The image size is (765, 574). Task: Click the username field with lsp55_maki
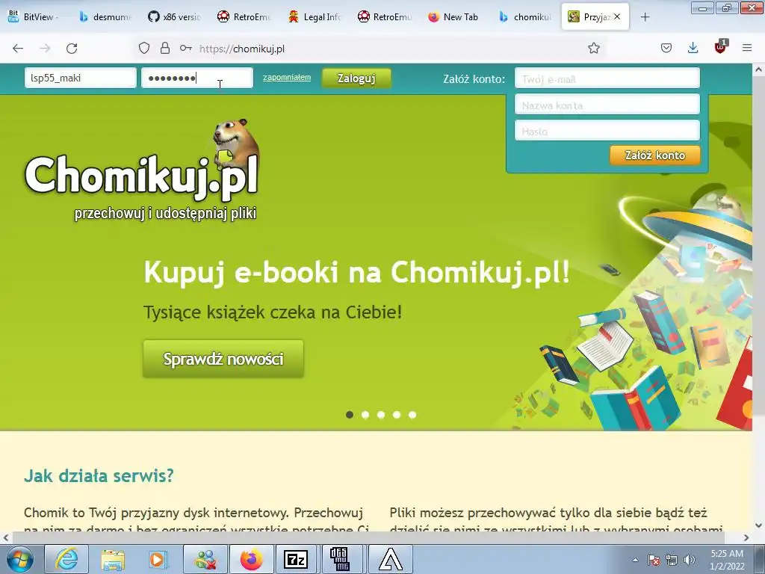pyautogui.click(x=81, y=78)
